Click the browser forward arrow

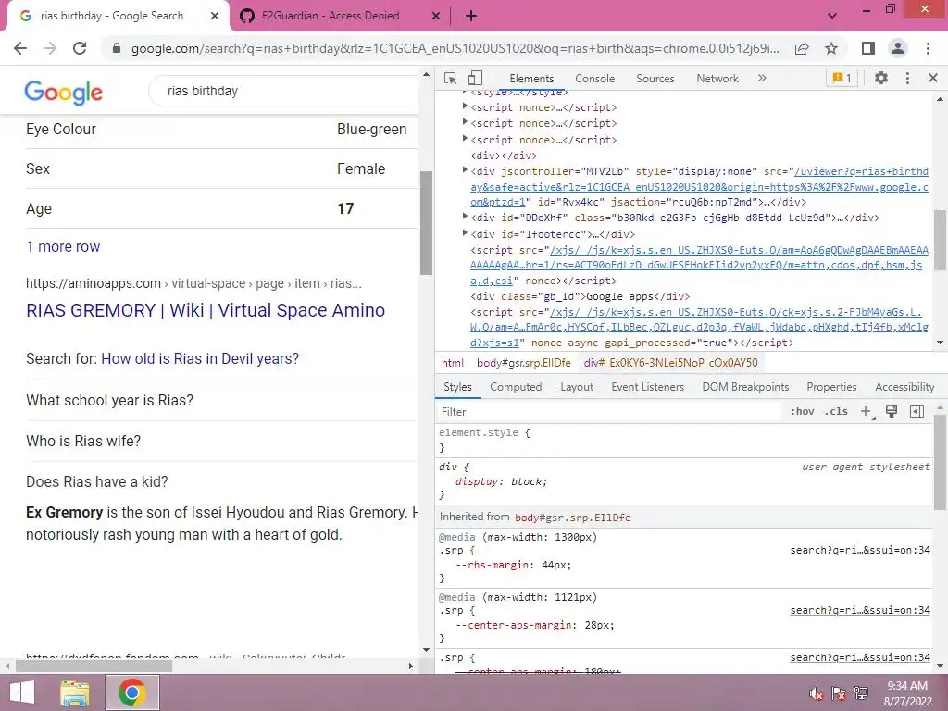point(50,48)
